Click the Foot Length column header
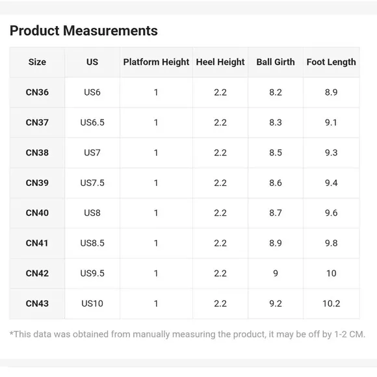The height and width of the screenshot is (377, 377). [x=331, y=62]
